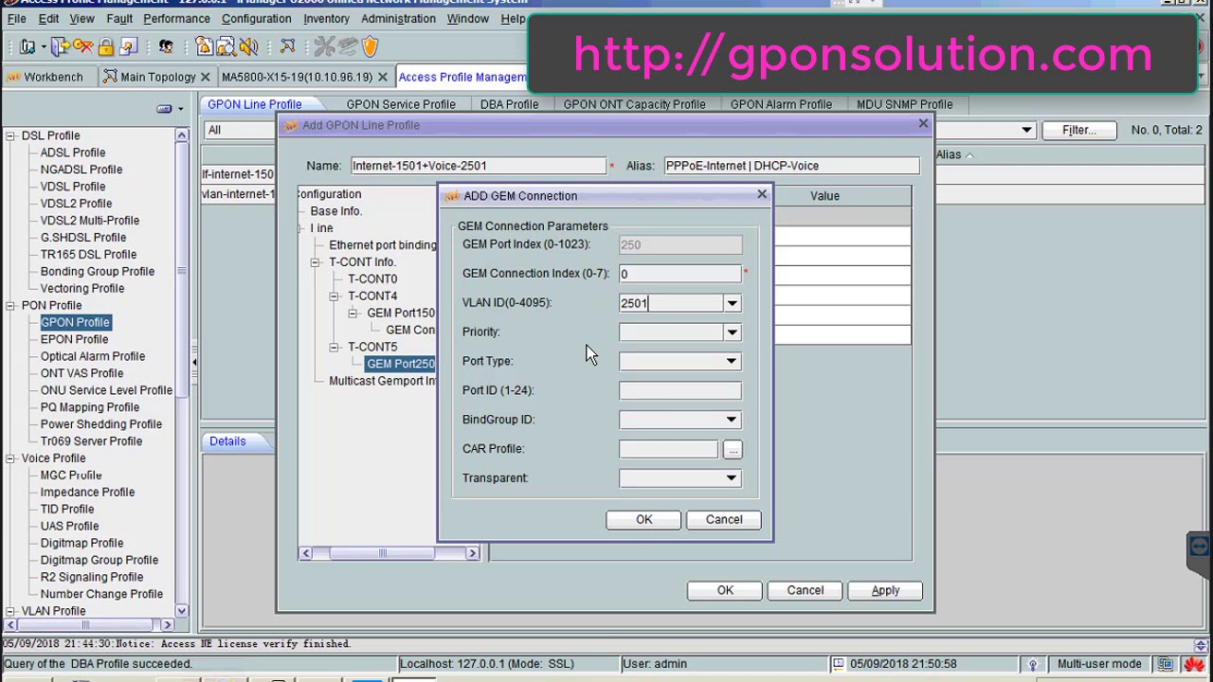Viewport: 1213px width, 682px height.
Task: Click the mute alarm speaker icon
Action: 248,46
